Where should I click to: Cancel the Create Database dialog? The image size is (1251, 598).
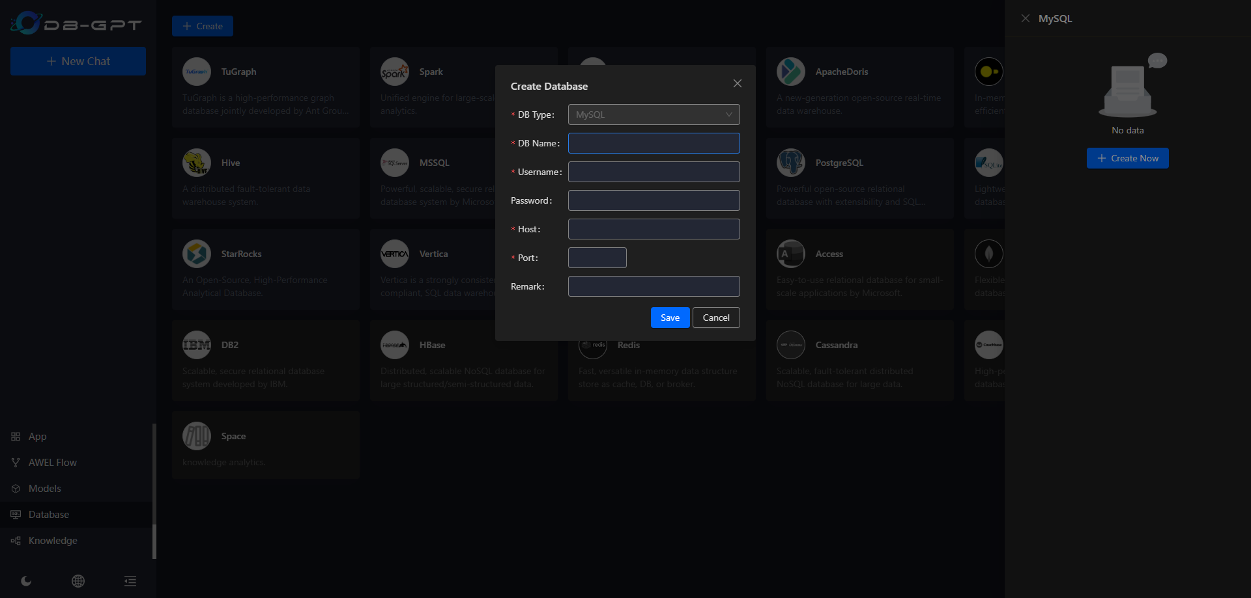tap(716, 318)
